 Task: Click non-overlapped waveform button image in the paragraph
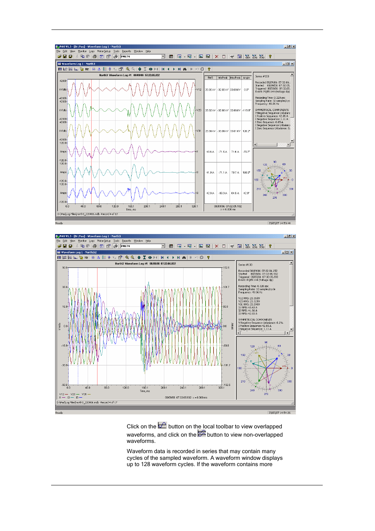(202, 433)
